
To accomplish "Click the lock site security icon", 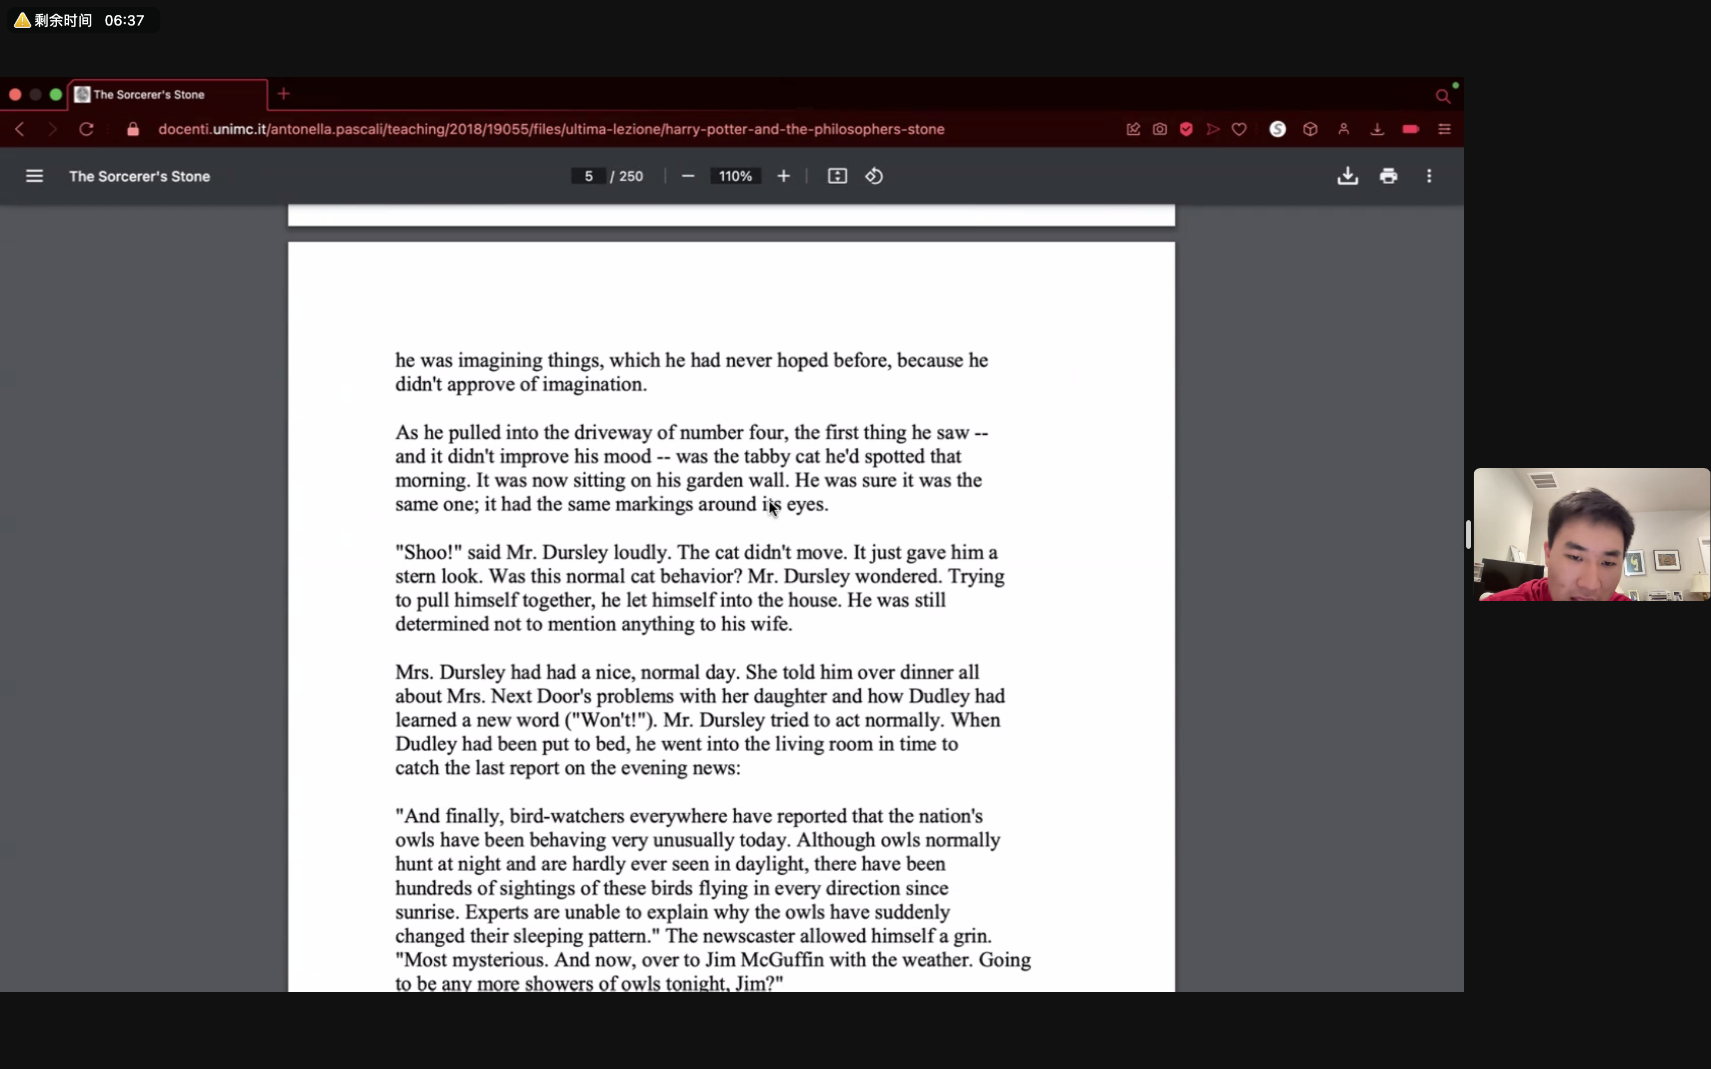I will pyautogui.click(x=133, y=129).
